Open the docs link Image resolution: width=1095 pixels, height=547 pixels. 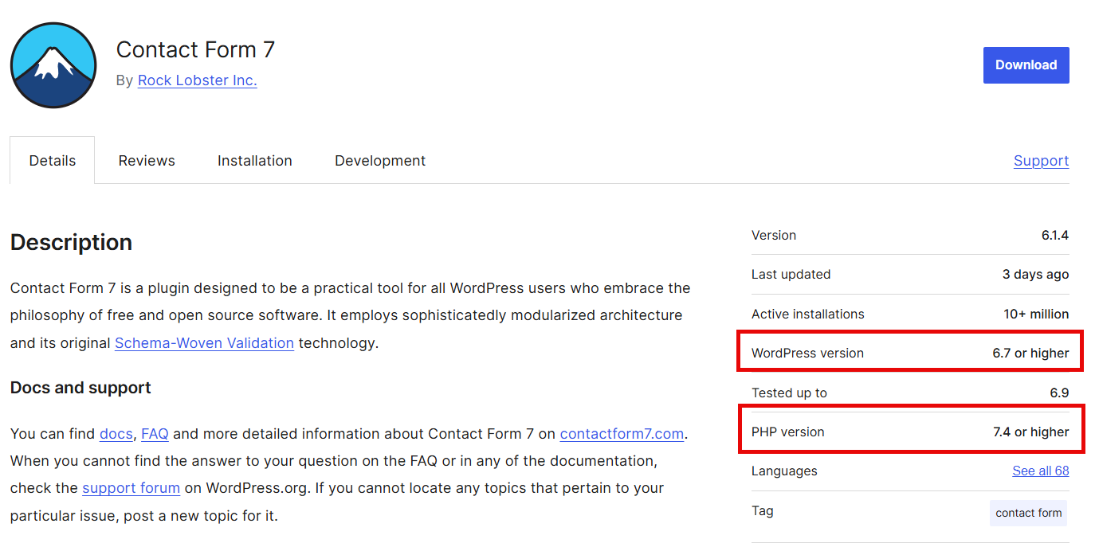116,434
